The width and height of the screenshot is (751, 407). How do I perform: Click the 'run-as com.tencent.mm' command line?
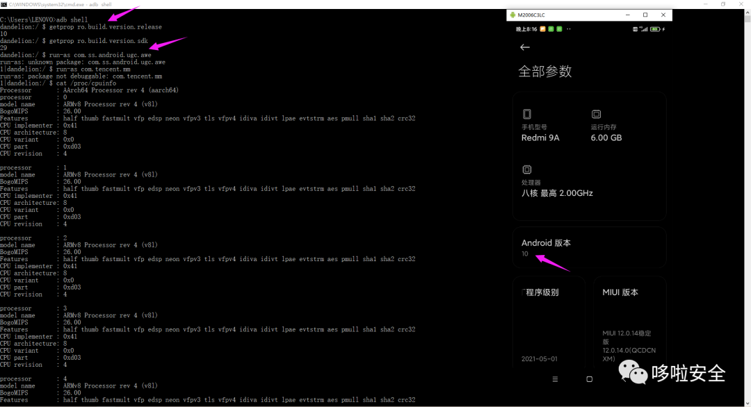tap(65, 69)
